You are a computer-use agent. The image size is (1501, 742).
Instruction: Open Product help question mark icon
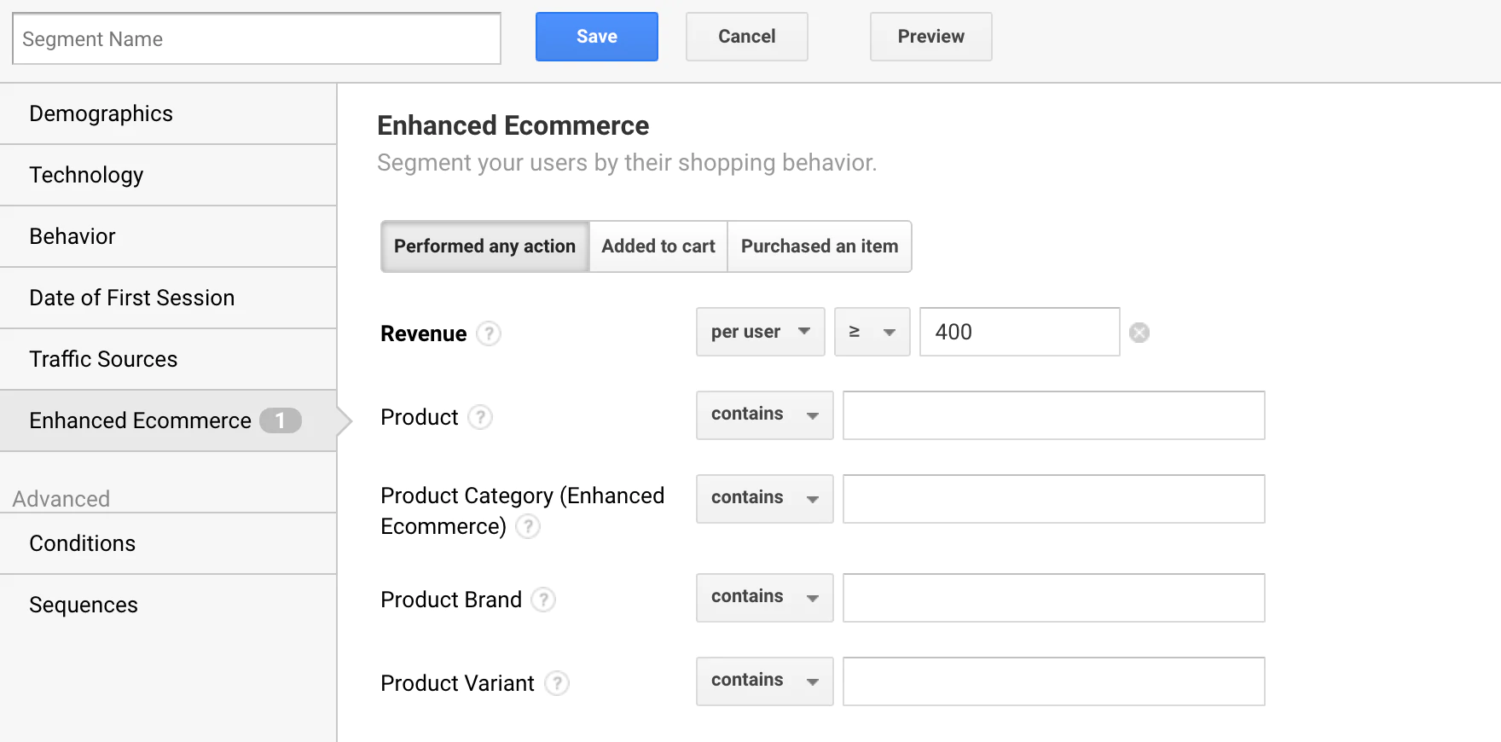pos(480,417)
